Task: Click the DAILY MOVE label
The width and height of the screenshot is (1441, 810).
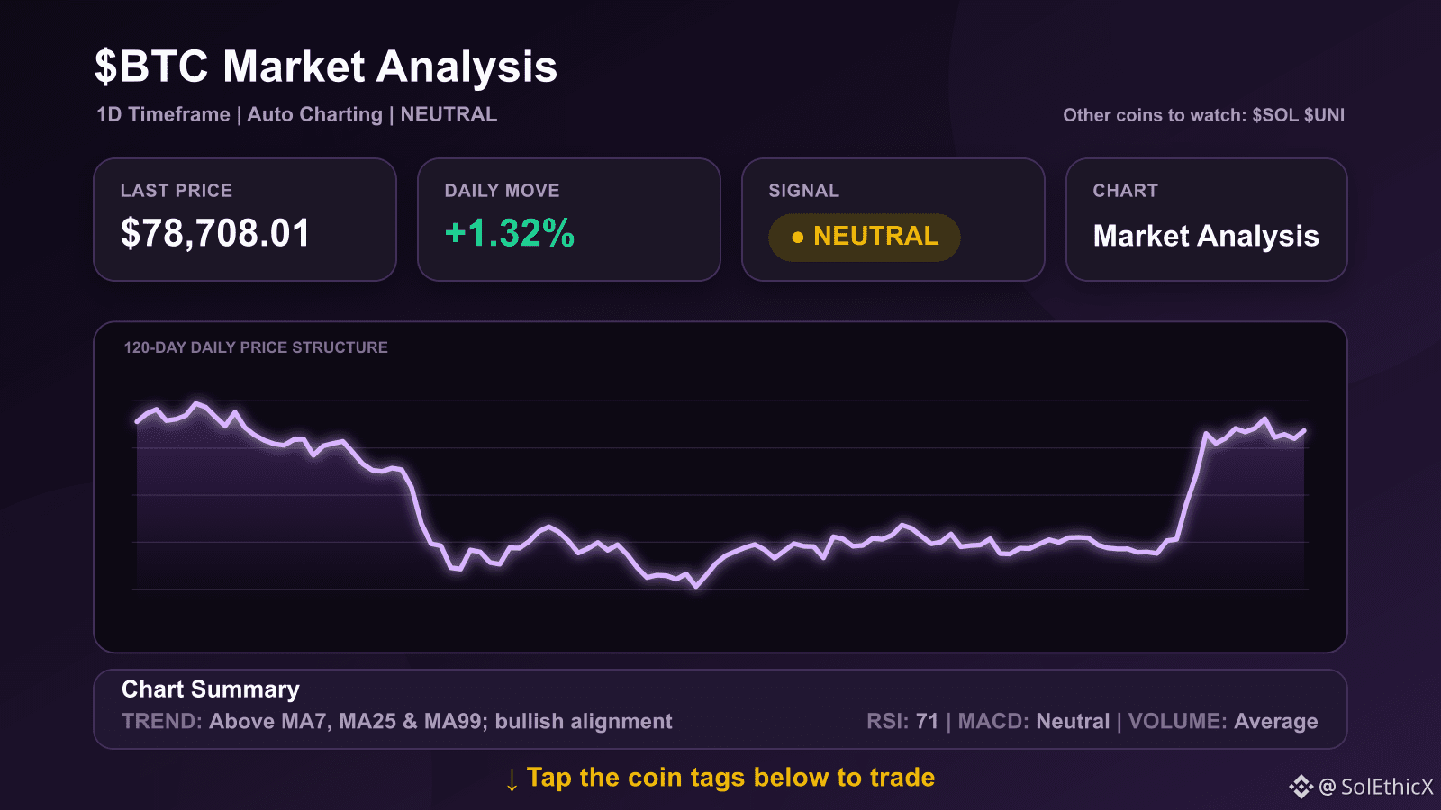Action: coord(502,191)
